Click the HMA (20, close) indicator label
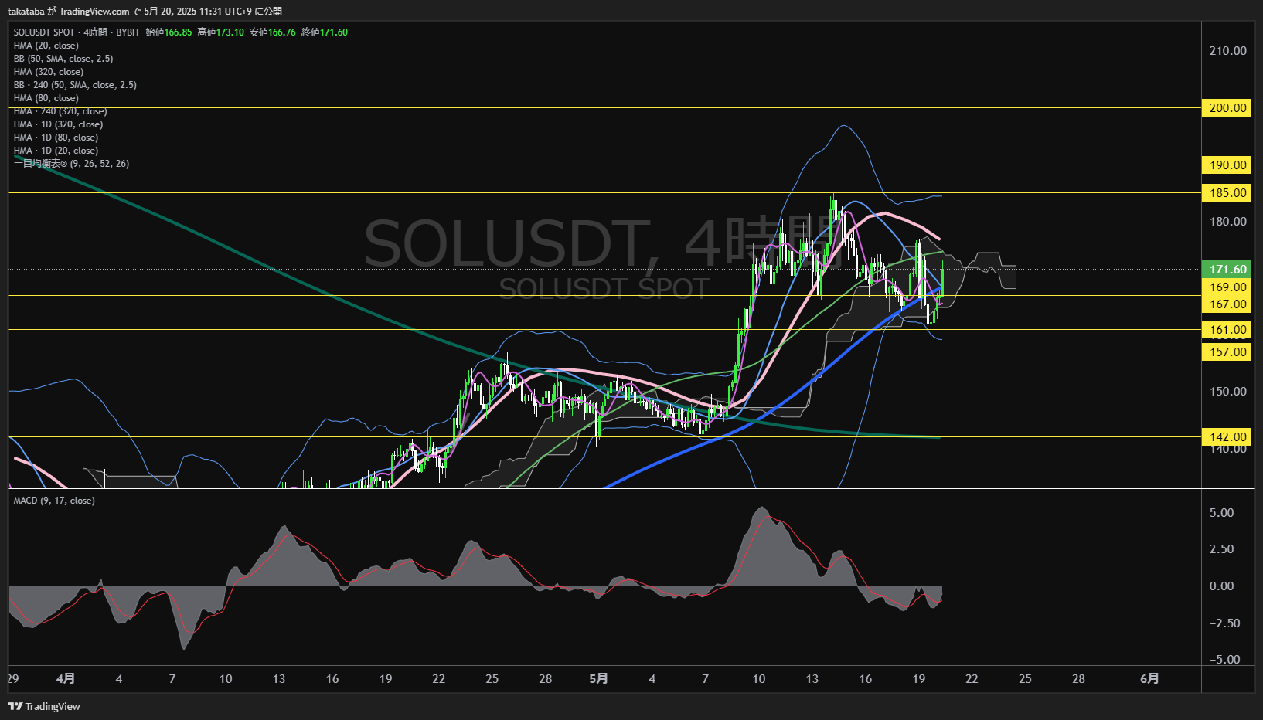1263x720 pixels. 46,46
